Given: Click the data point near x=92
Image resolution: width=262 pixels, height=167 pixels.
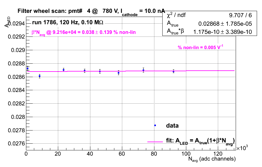Looking at the screenshot, I should click(173, 72).
